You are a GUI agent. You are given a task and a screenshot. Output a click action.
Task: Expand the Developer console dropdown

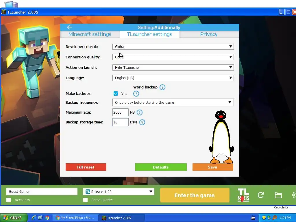(x=173, y=47)
